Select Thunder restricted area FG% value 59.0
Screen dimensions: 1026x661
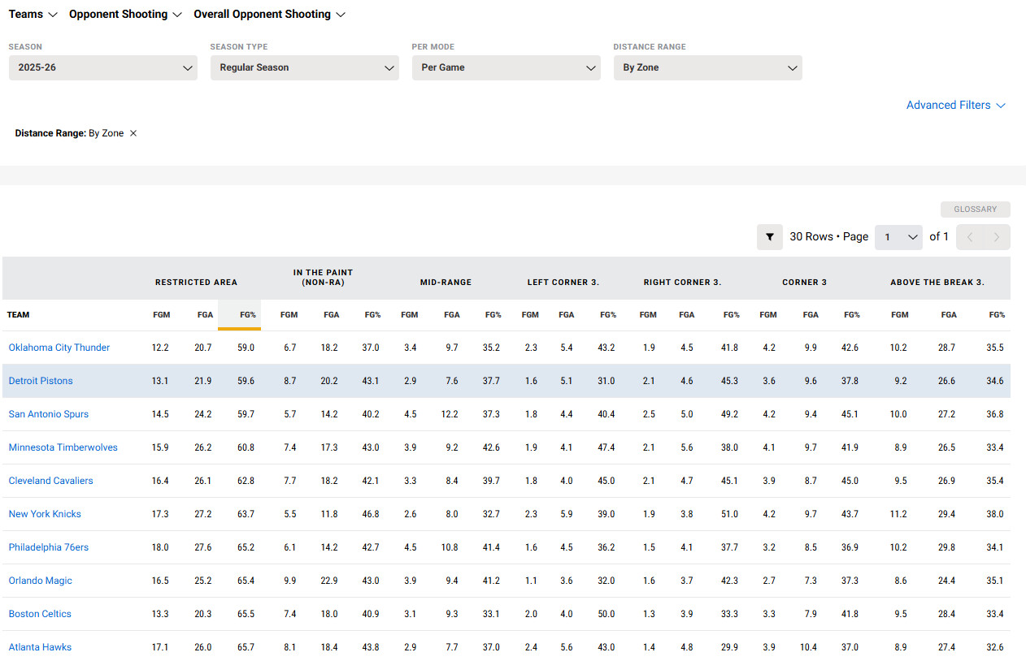[246, 348]
